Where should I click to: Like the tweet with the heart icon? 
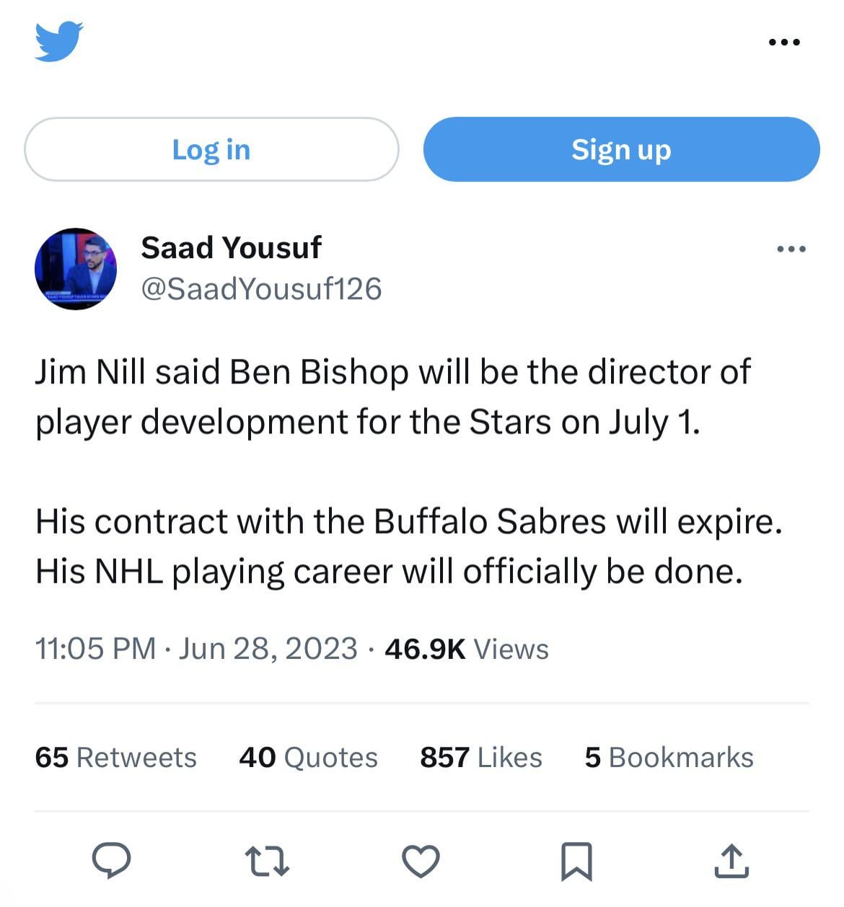pyautogui.click(x=421, y=861)
